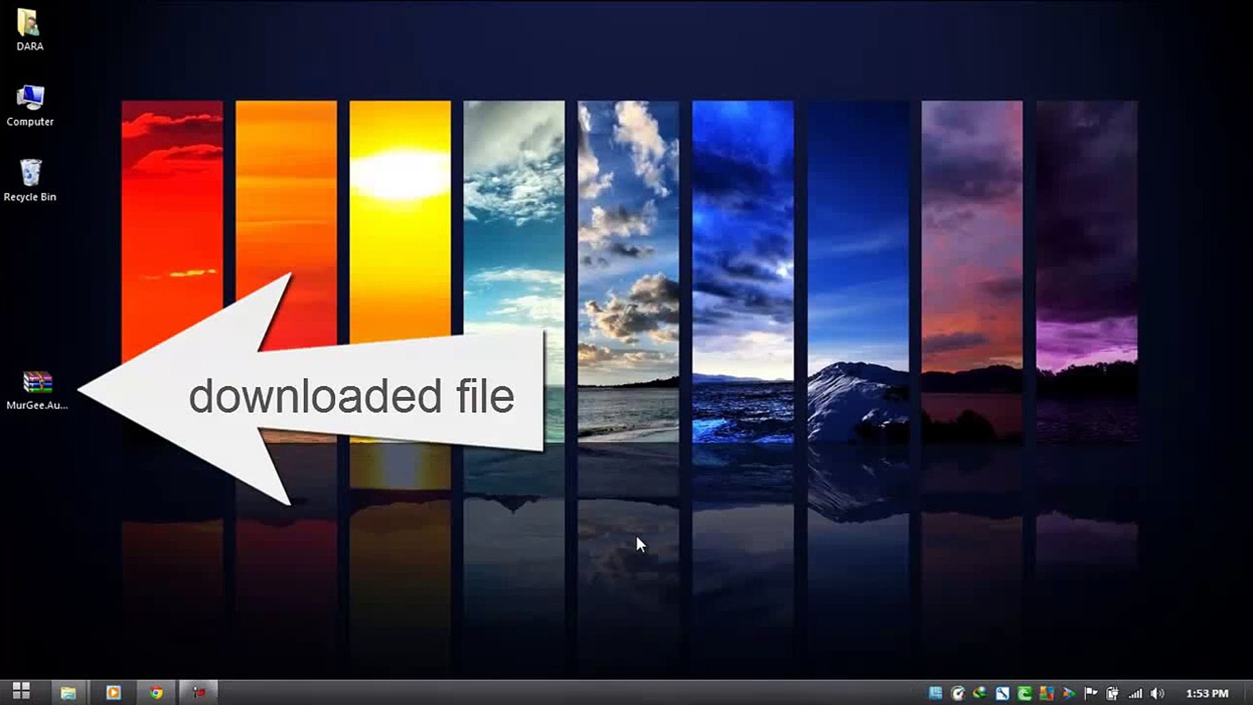Launch Windows Media Player from the taskbar
Screen dimensions: 1253x705
(113, 693)
